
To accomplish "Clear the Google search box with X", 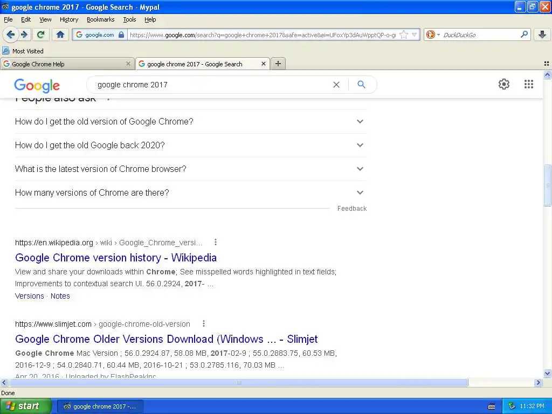I will (336, 85).
